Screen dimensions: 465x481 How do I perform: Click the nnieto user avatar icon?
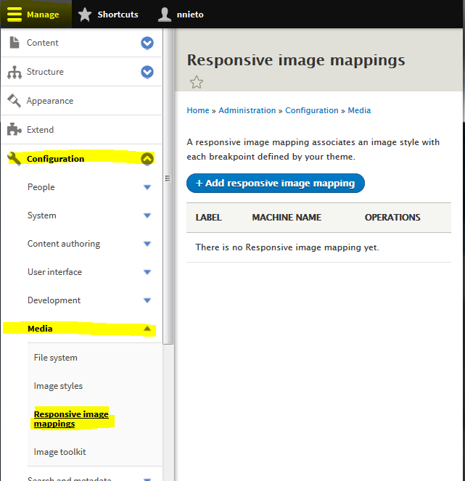tap(165, 15)
